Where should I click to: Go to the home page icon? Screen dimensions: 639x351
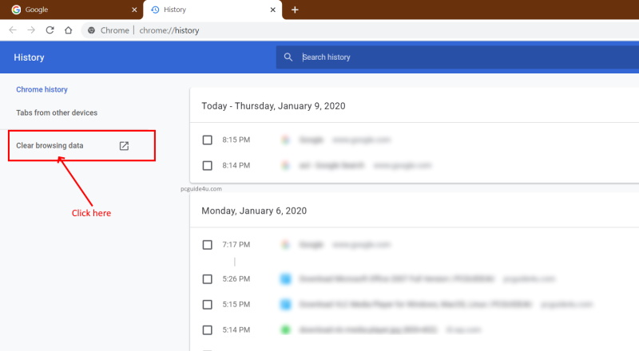click(x=69, y=30)
